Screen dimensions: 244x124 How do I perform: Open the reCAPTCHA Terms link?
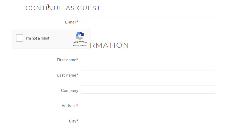(84, 45)
